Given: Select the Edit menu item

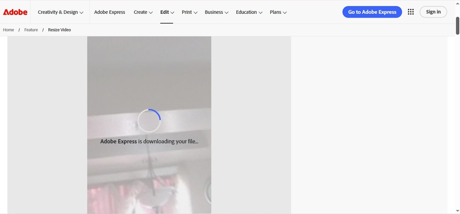Looking at the screenshot, I should tap(165, 12).
